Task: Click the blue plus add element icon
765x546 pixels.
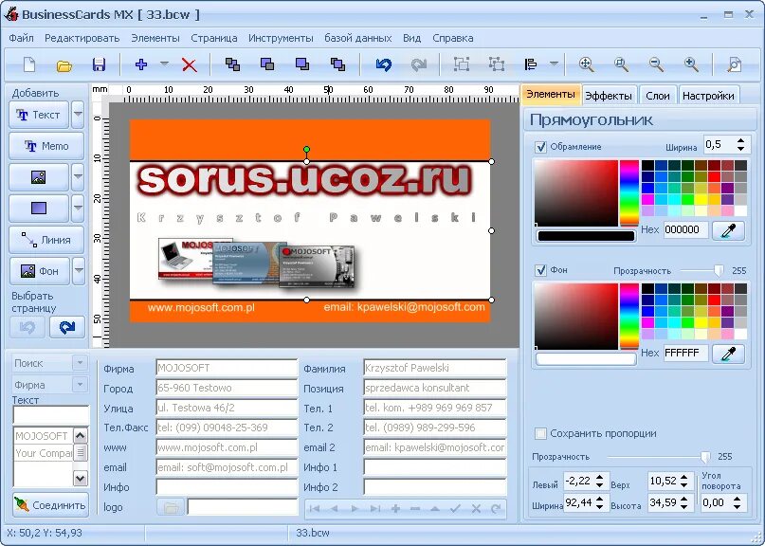Action: tap(141, 64)
